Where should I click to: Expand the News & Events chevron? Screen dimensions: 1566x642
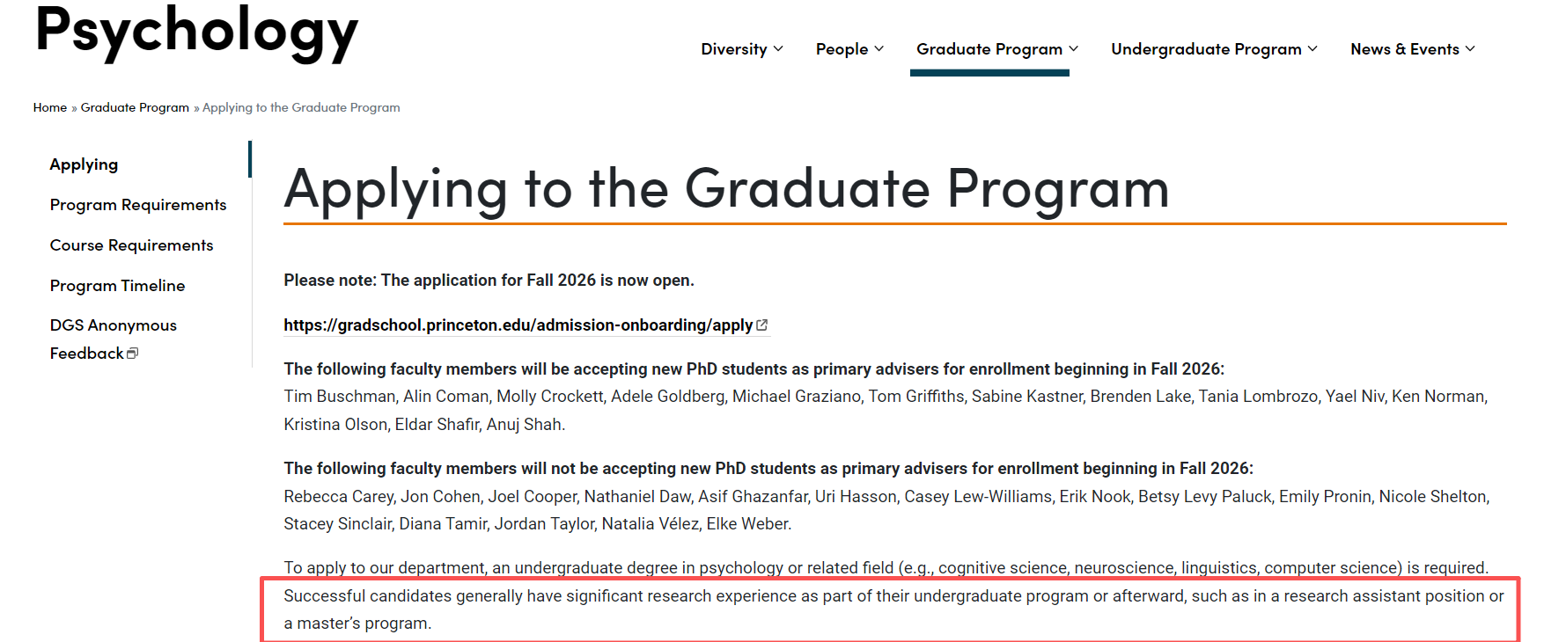[x=1470, y=49]
